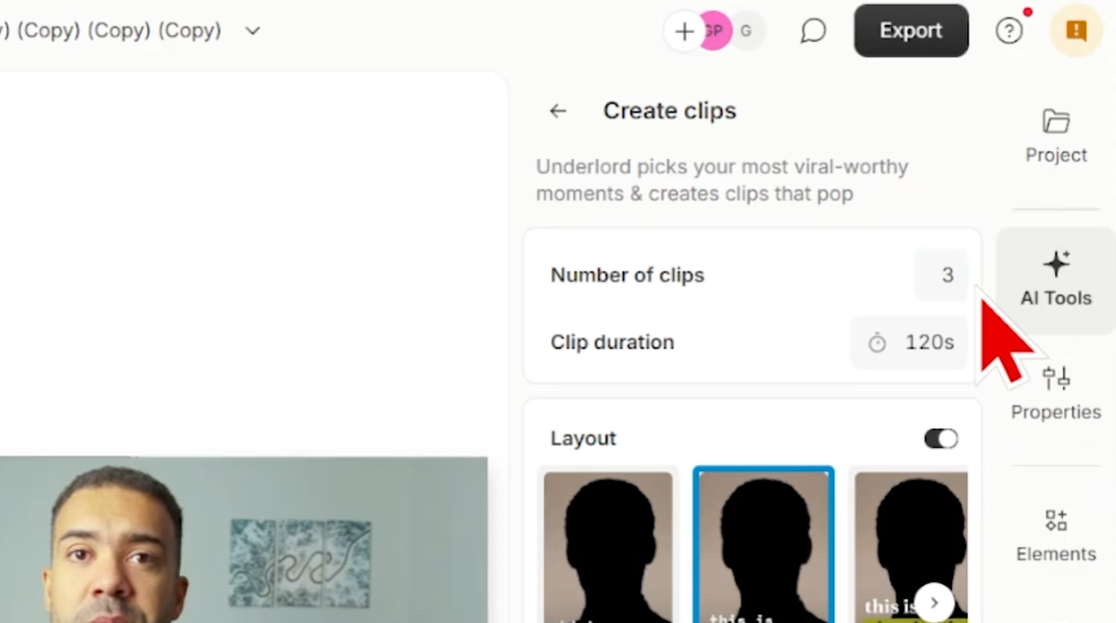
Task: Switch to the AI Tools sidebar tab
Action: click(1055, 277)
